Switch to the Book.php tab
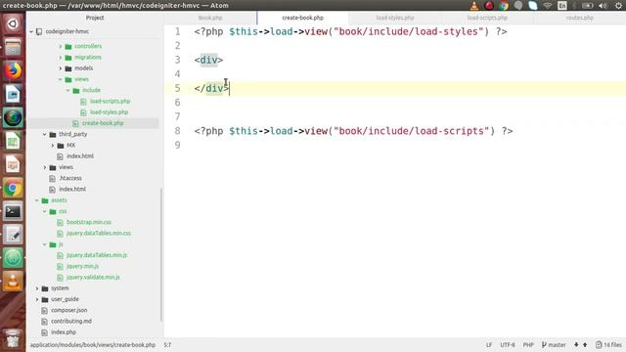Viewport: 626px width, 352px height. (210, 18)
